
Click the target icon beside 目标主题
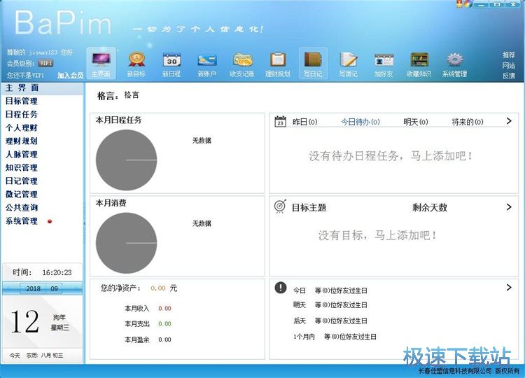click(x=280, y=206)
